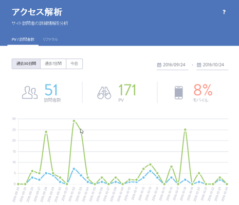The height and width of the screenshot is (205, 239).
Task: Click the green PV peak point on 2016-10-02
Action: (x=74, y=121)
